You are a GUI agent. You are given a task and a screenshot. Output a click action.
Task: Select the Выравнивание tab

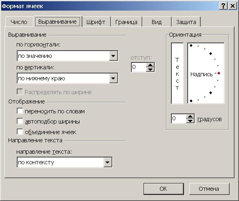(58, 22)
